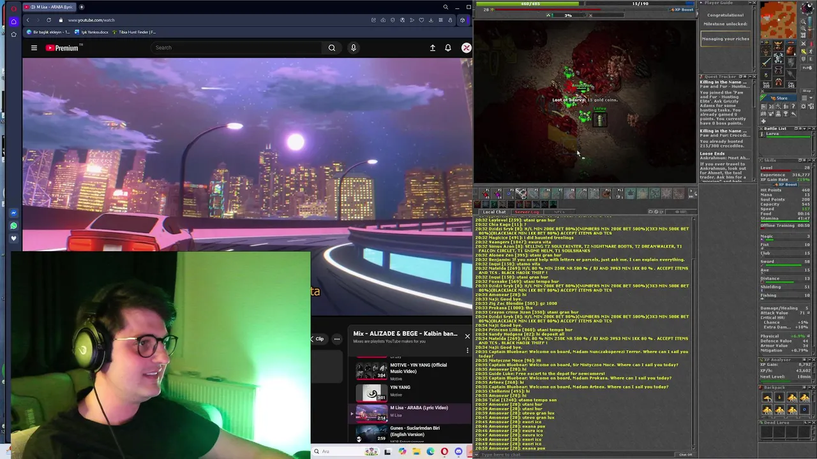This screenshot has height=459, width=817.
Task: Collapse the Player Guide panel
Action: pos(750,3)
